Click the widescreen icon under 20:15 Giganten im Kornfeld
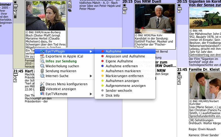 pos(179,9)
